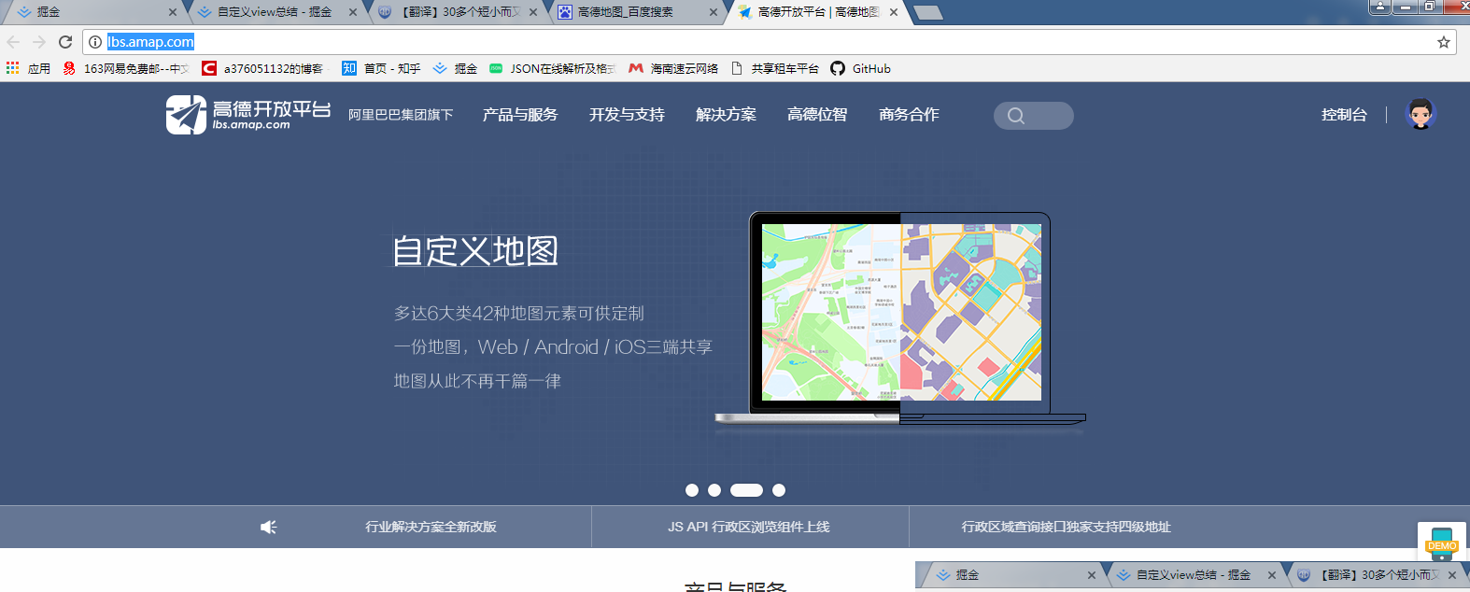
Task: Open the 产品与服务 menu
Action: [520, 114]
